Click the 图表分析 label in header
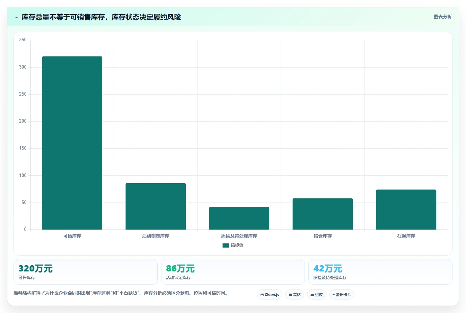 click(442, 17)
